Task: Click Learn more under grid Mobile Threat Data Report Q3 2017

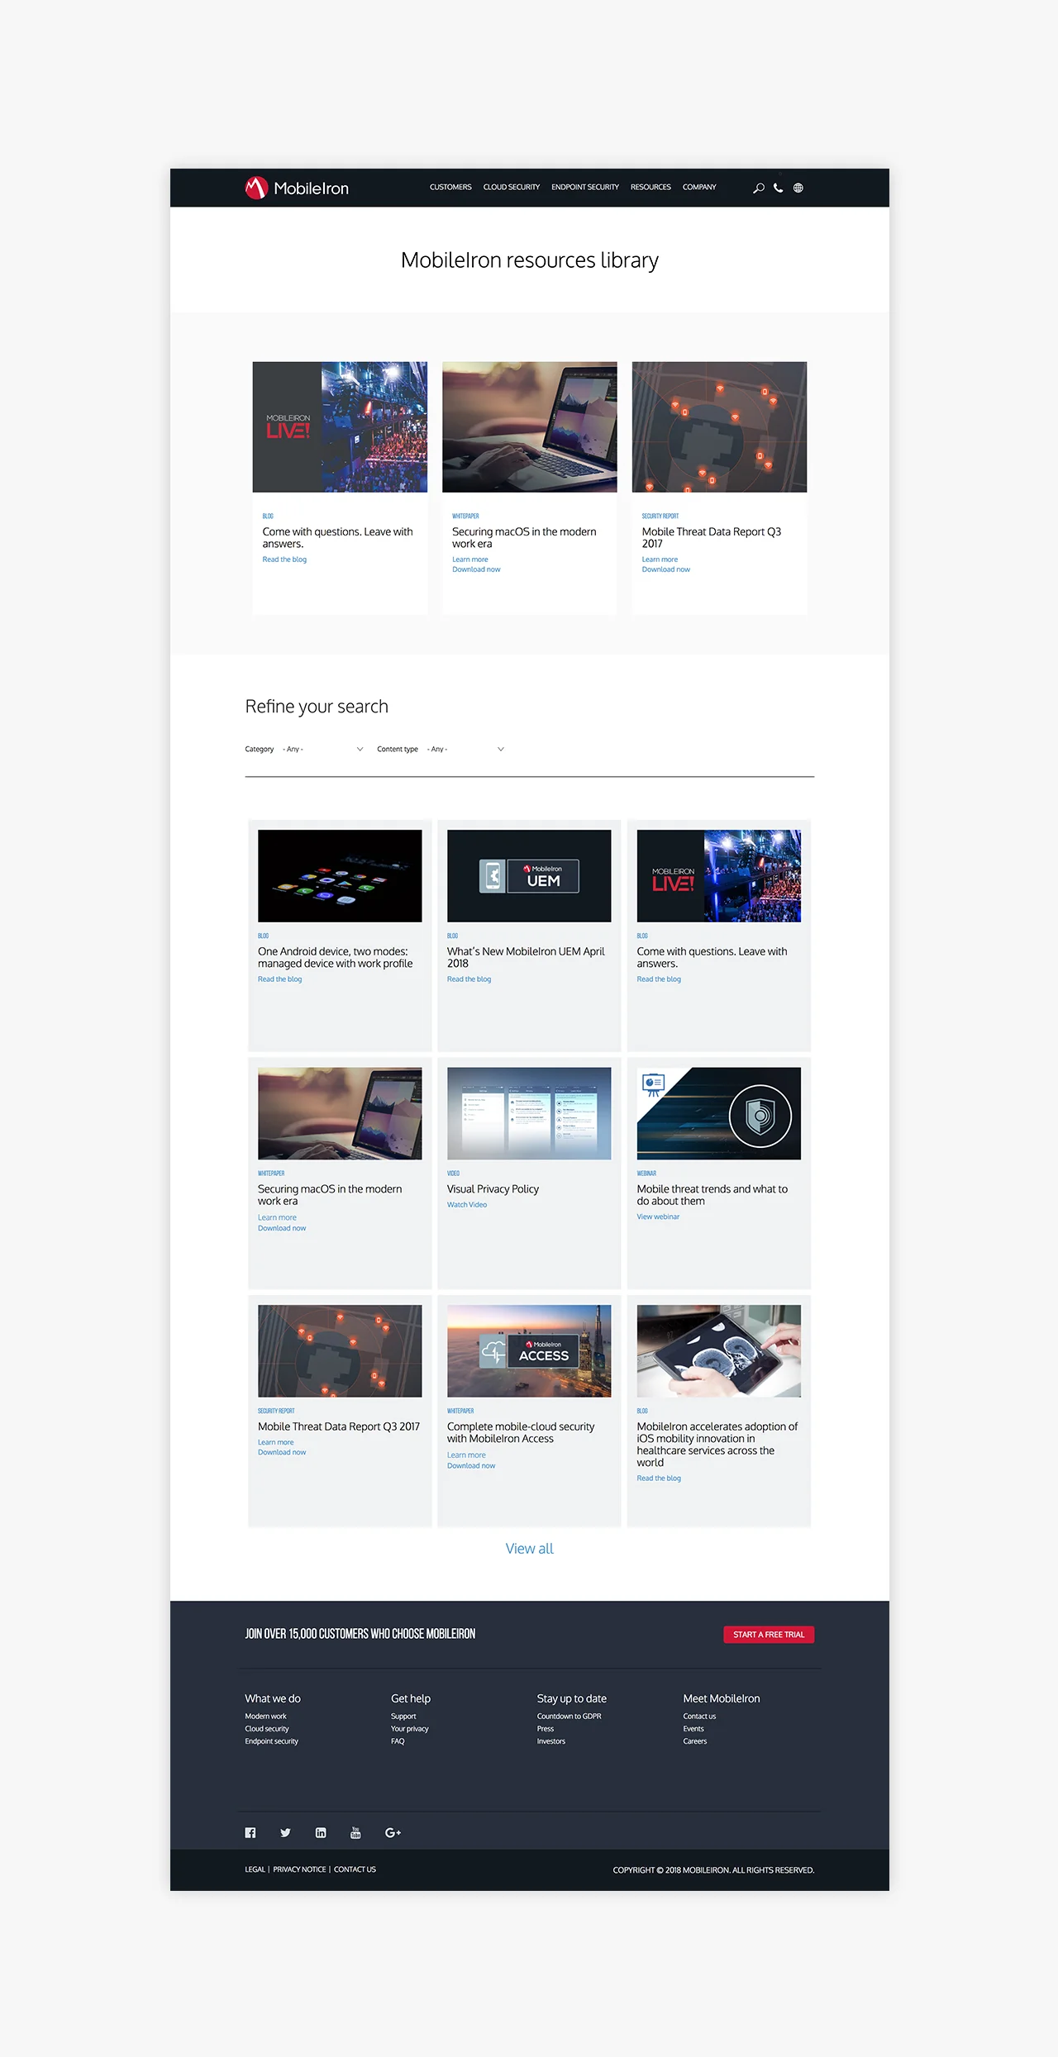Action: coord(275,1442)
